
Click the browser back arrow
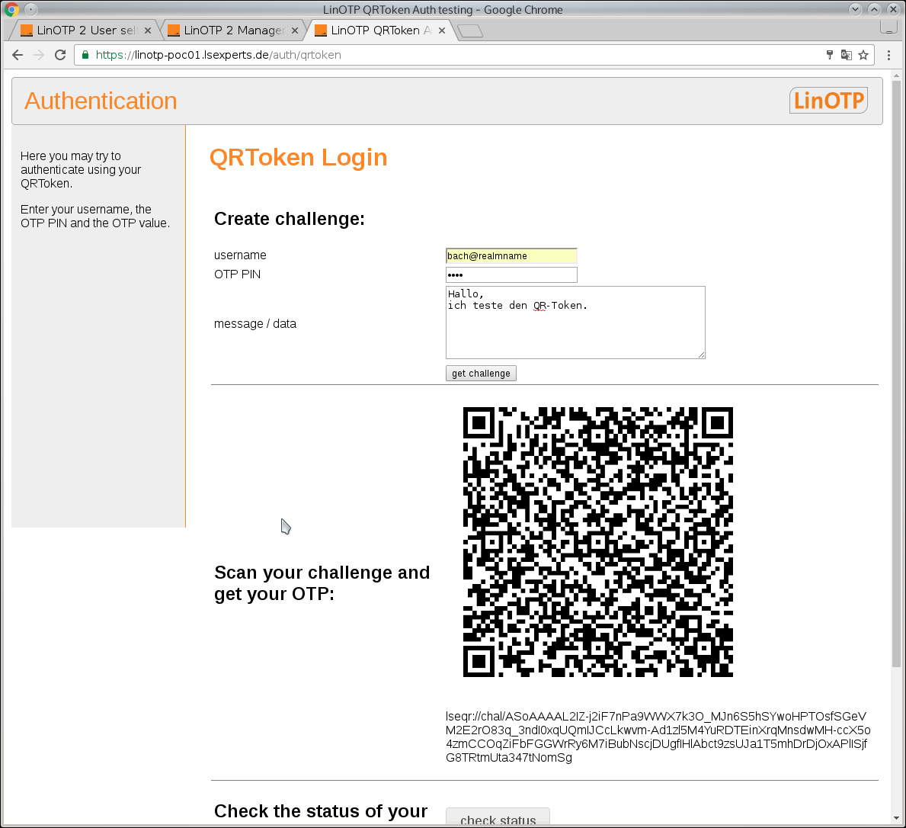[x=18, y=55]
